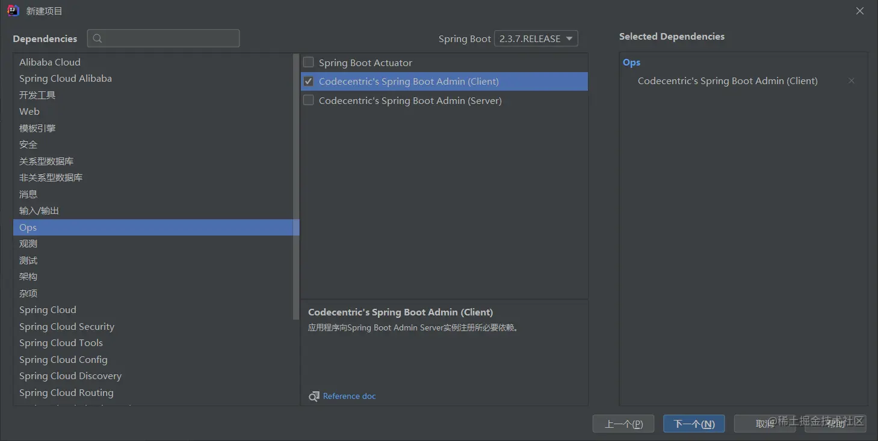Click the 上一个(P) previous button
Screen dimensions: 878x441
click(x=623, y=424)
